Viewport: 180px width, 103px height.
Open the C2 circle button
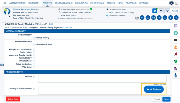click(x=148, y=18)
